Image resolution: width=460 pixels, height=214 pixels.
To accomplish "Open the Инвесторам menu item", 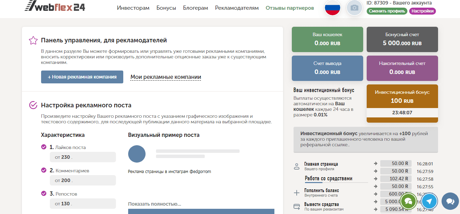I will coord(133,8).
